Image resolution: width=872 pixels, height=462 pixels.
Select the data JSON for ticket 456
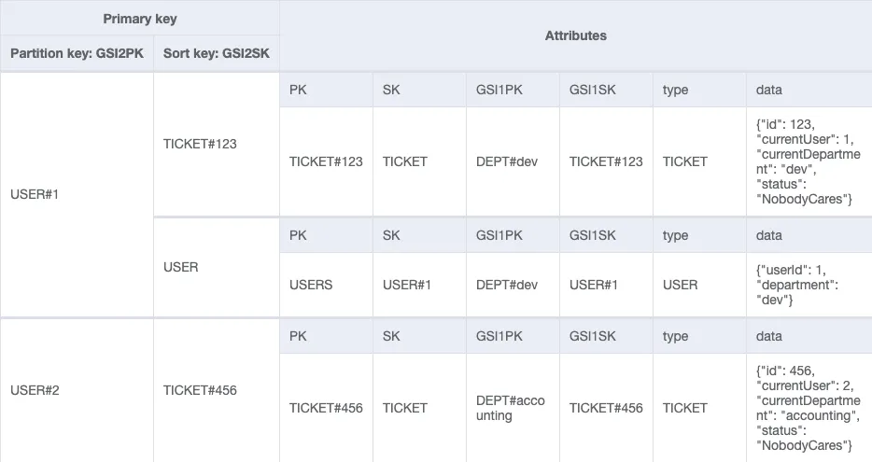(809, 408)
